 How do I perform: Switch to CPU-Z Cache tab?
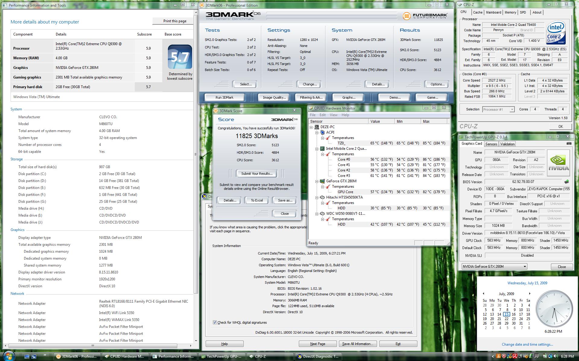click(x=477, y=12)
